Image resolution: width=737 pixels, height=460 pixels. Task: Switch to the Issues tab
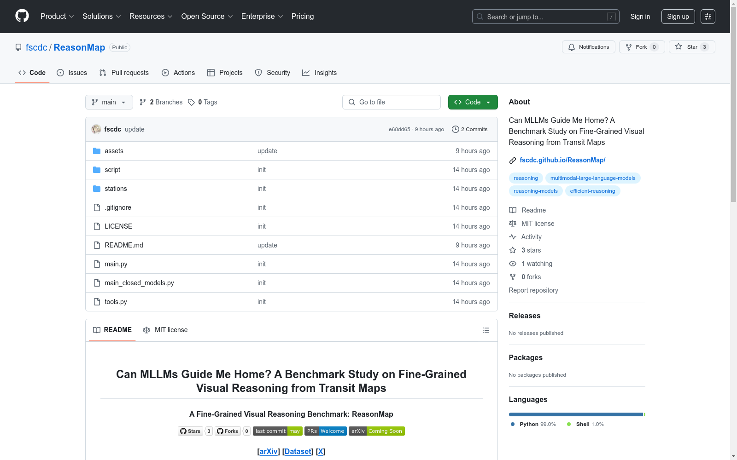[x=72, y=73]
